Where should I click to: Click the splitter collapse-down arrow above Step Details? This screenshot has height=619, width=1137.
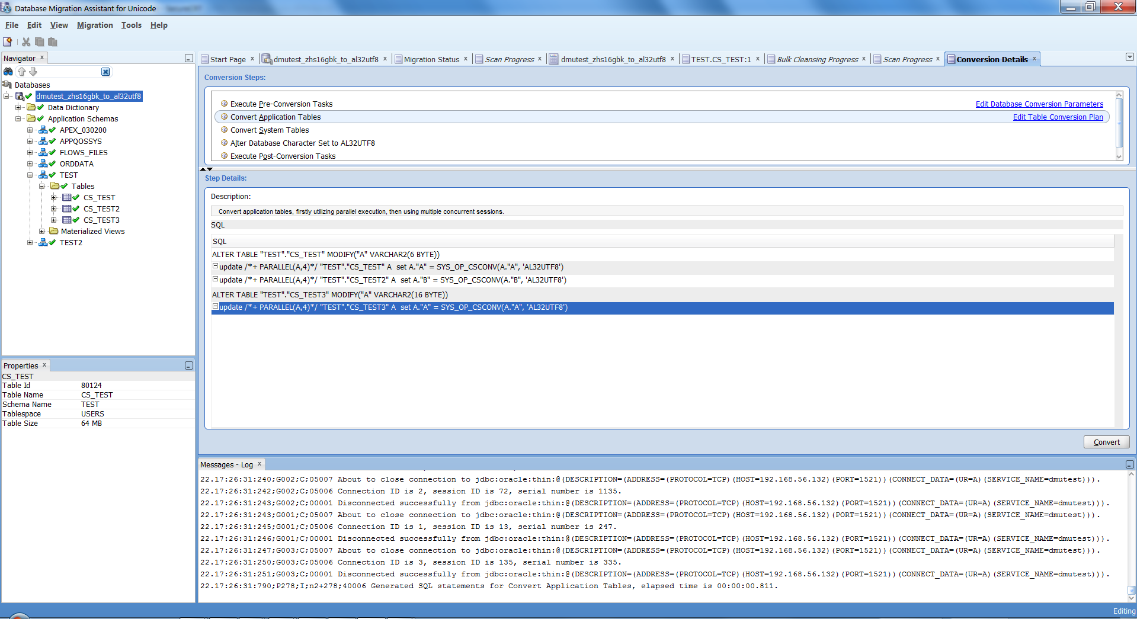point(210,169)
